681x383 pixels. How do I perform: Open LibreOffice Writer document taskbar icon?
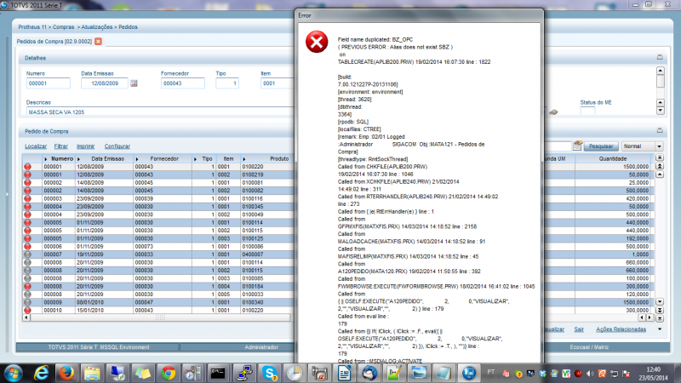tap(345, 373)
